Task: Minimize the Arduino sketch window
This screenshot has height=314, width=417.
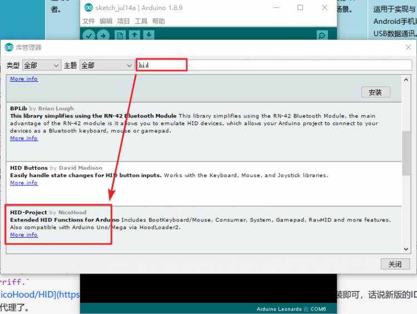Action: (277, 7)
